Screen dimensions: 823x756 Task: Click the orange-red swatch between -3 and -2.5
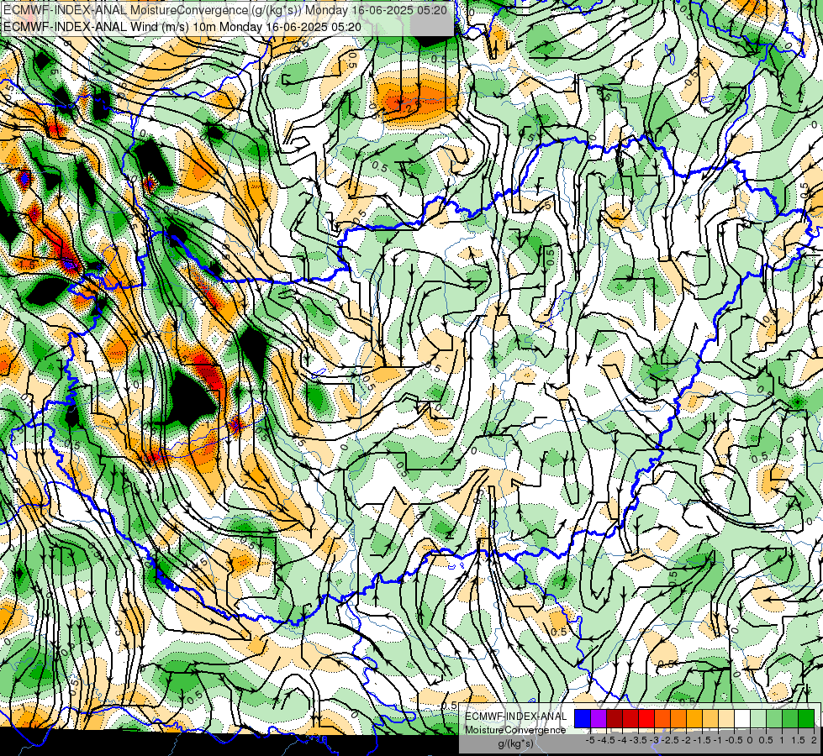(662, 719)
